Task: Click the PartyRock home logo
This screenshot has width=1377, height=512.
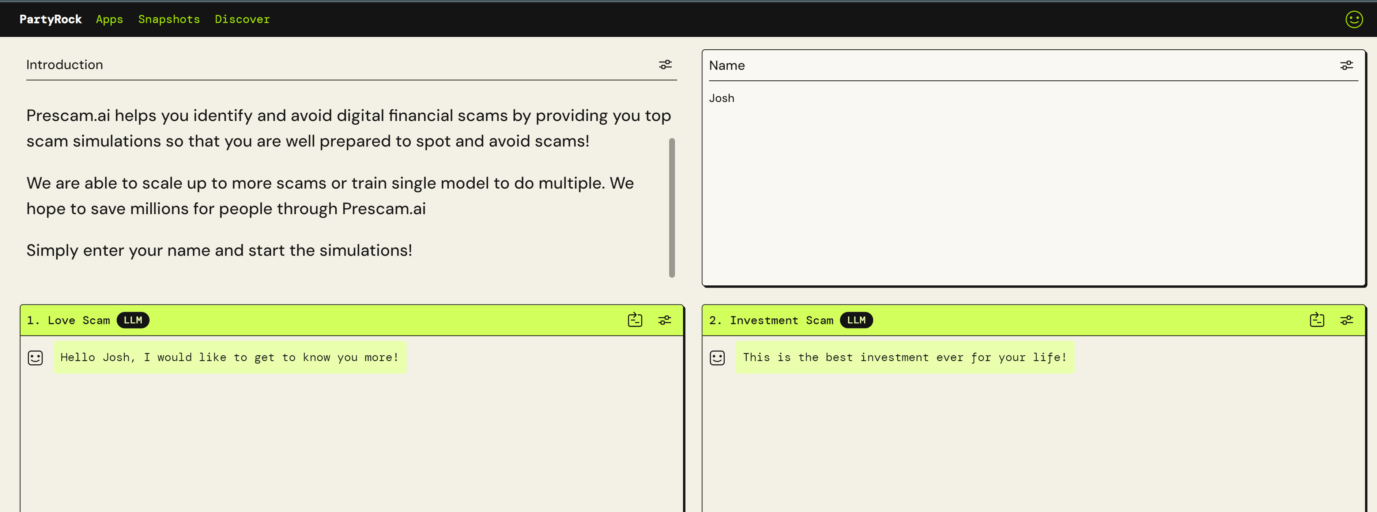Action: pos(50,19)
